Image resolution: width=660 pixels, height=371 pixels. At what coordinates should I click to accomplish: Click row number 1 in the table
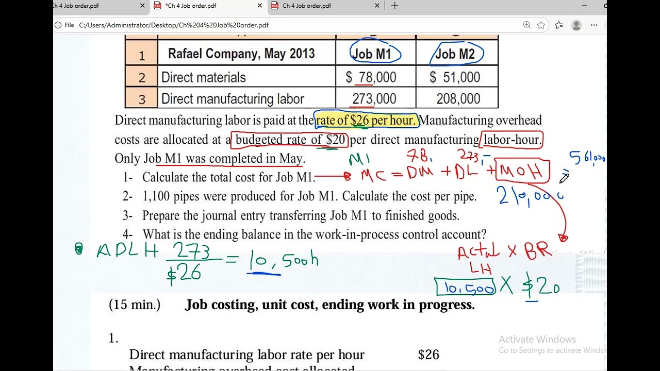tap(142, 55)
